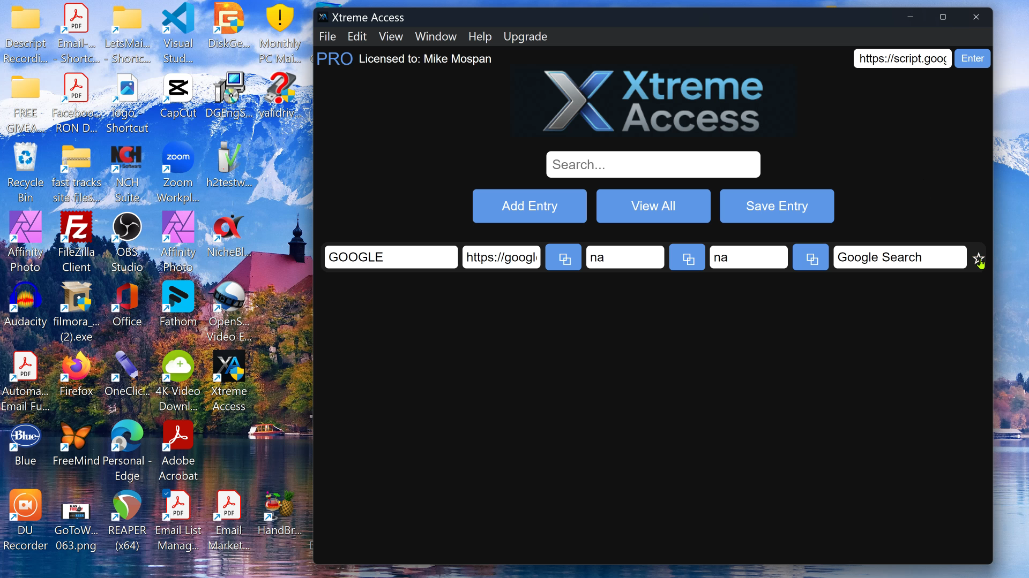Click the https://googl URL entry field
1029x578 pixels.
point(502,257)
